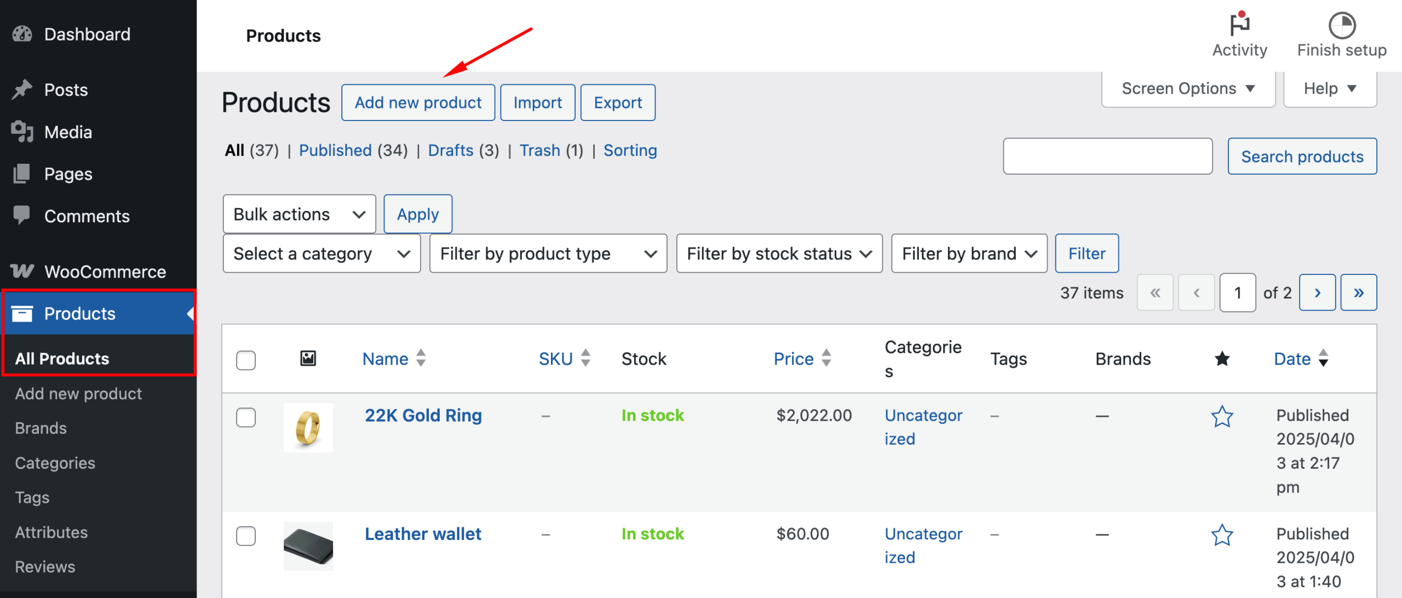Click the product search input field

coord(1107,157)
